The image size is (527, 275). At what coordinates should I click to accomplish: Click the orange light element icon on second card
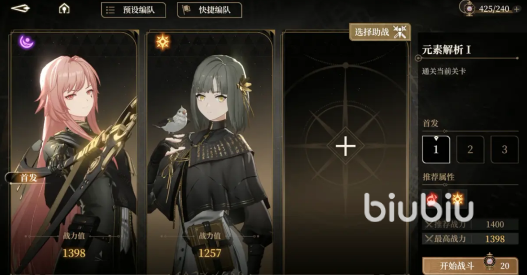tap(163, 42)
